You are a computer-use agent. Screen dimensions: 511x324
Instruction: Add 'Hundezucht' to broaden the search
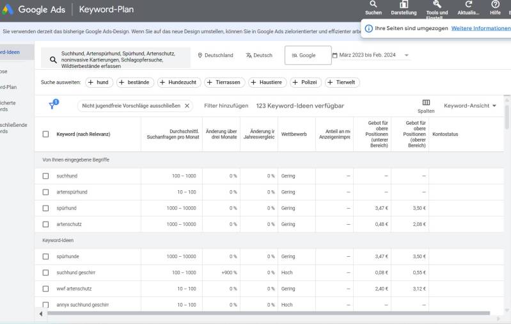pos(179,82)
